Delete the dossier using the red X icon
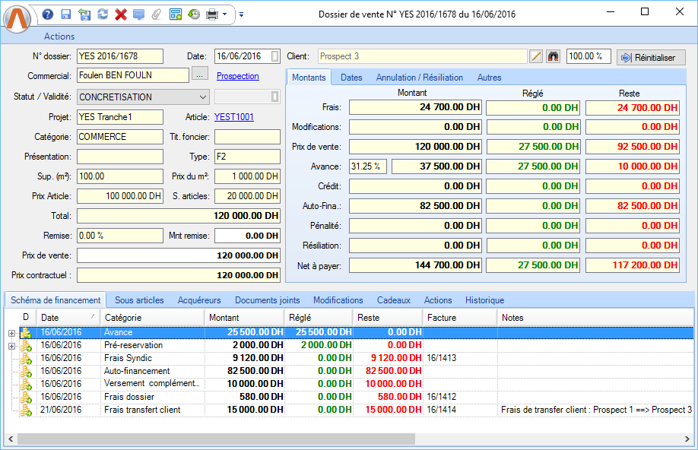 [120, 14]
